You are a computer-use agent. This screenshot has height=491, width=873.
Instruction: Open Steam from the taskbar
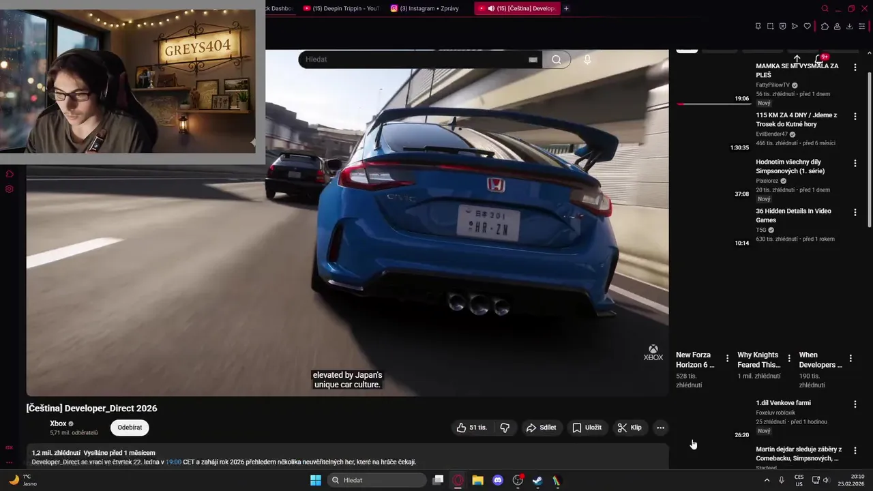click(x=537, y=480)
